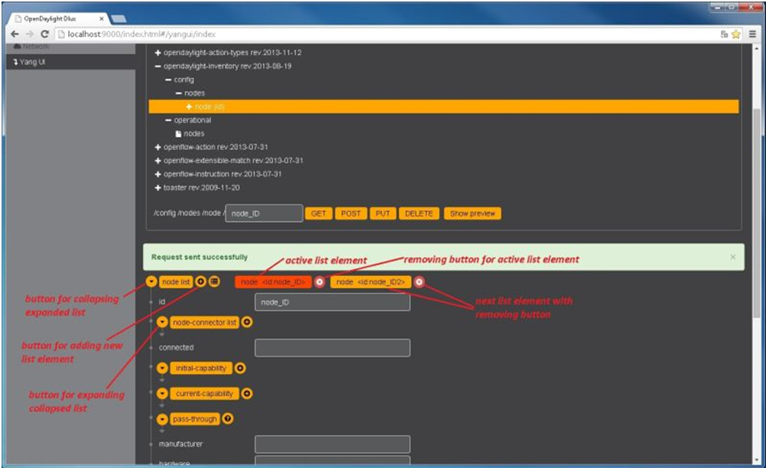Screen dimensions: 766x468
Task: Expand pass-through section
Action: (x=162, y=418)
